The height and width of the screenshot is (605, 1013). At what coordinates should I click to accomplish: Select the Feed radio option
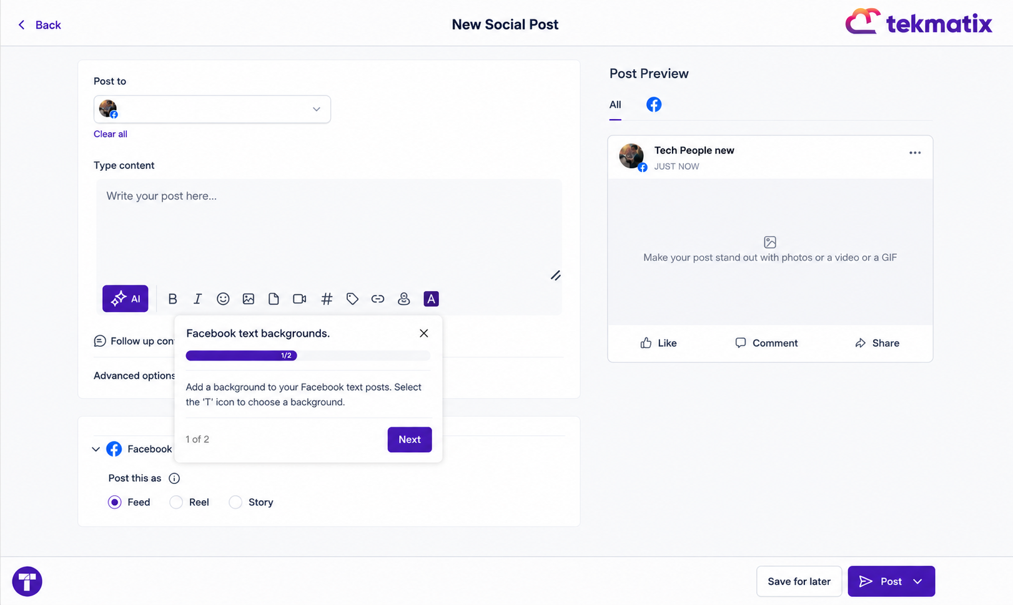pos(114,502)
